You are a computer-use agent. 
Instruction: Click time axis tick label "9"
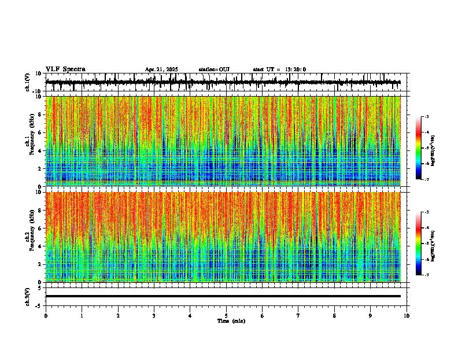[370, 316]
